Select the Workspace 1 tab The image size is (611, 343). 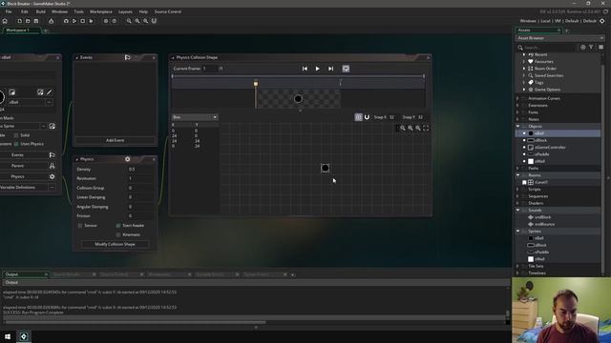click(x=21, y=30)
